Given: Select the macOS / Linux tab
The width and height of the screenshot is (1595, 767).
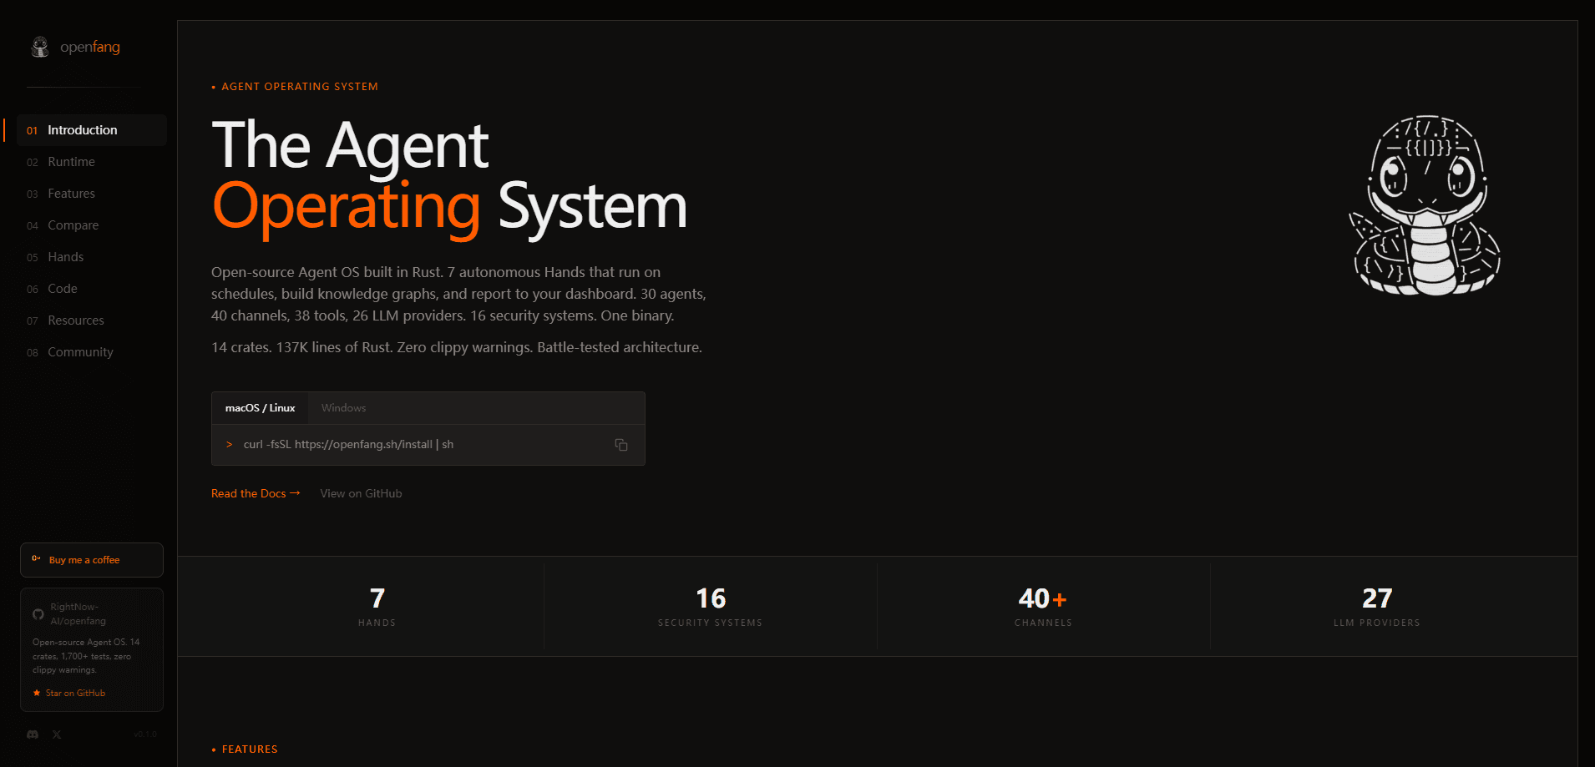Looking at the screenshot, I should pyautogui.click(x=261, y=408).
